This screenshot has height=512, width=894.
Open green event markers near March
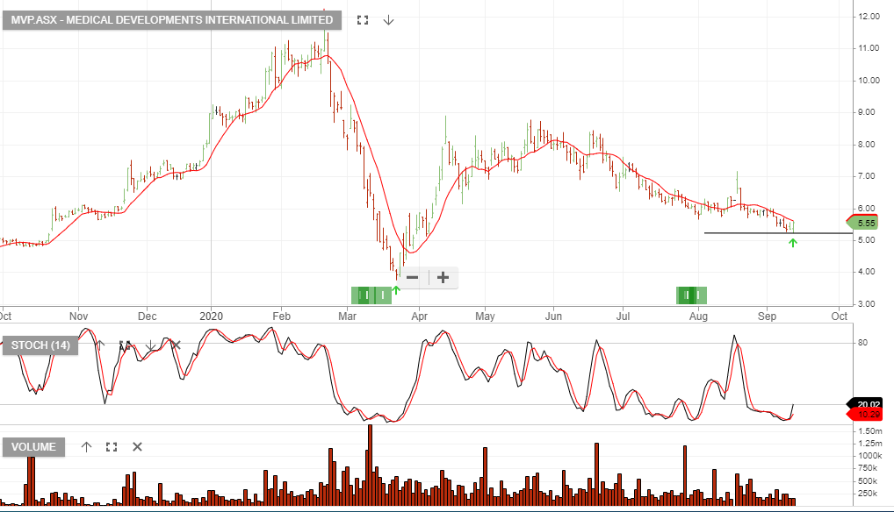pos(371,295)
